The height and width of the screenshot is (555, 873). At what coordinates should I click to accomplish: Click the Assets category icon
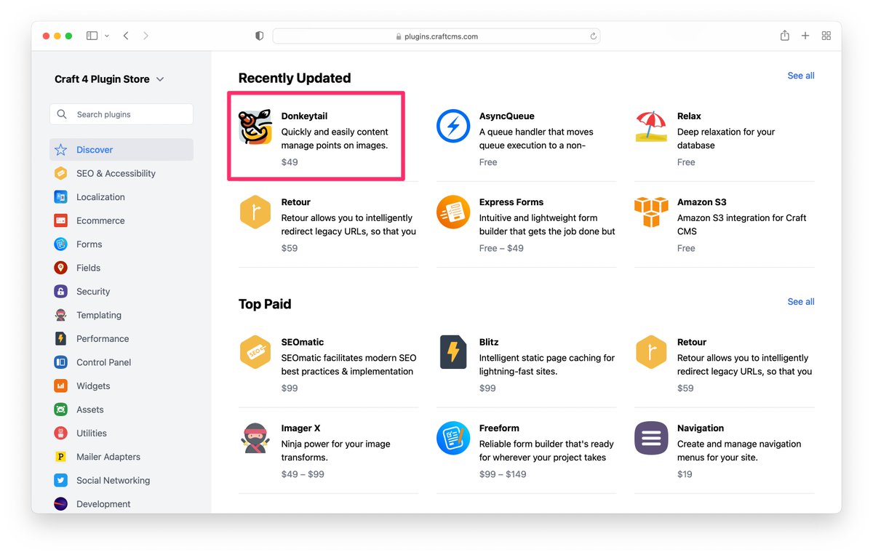point(61,410)
